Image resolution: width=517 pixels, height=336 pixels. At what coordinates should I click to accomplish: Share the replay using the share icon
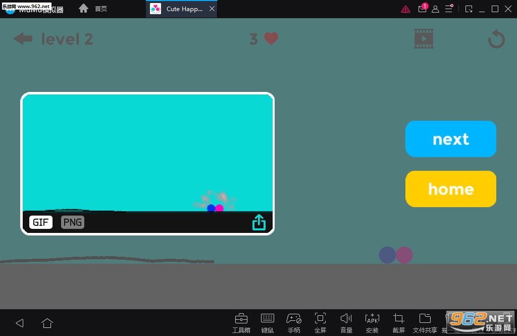pos(258,222)
